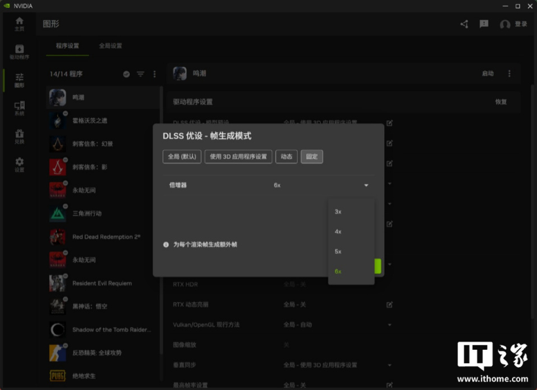Click the optimize-all checkmark icon in program list
The image size is (537, 390).
pyautogui.click(x=126, y=74)
